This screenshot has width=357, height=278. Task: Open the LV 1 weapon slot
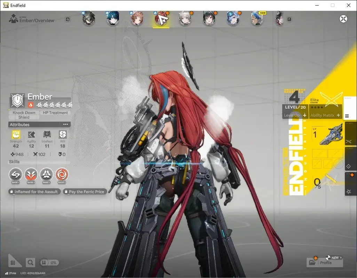(328, 135)
